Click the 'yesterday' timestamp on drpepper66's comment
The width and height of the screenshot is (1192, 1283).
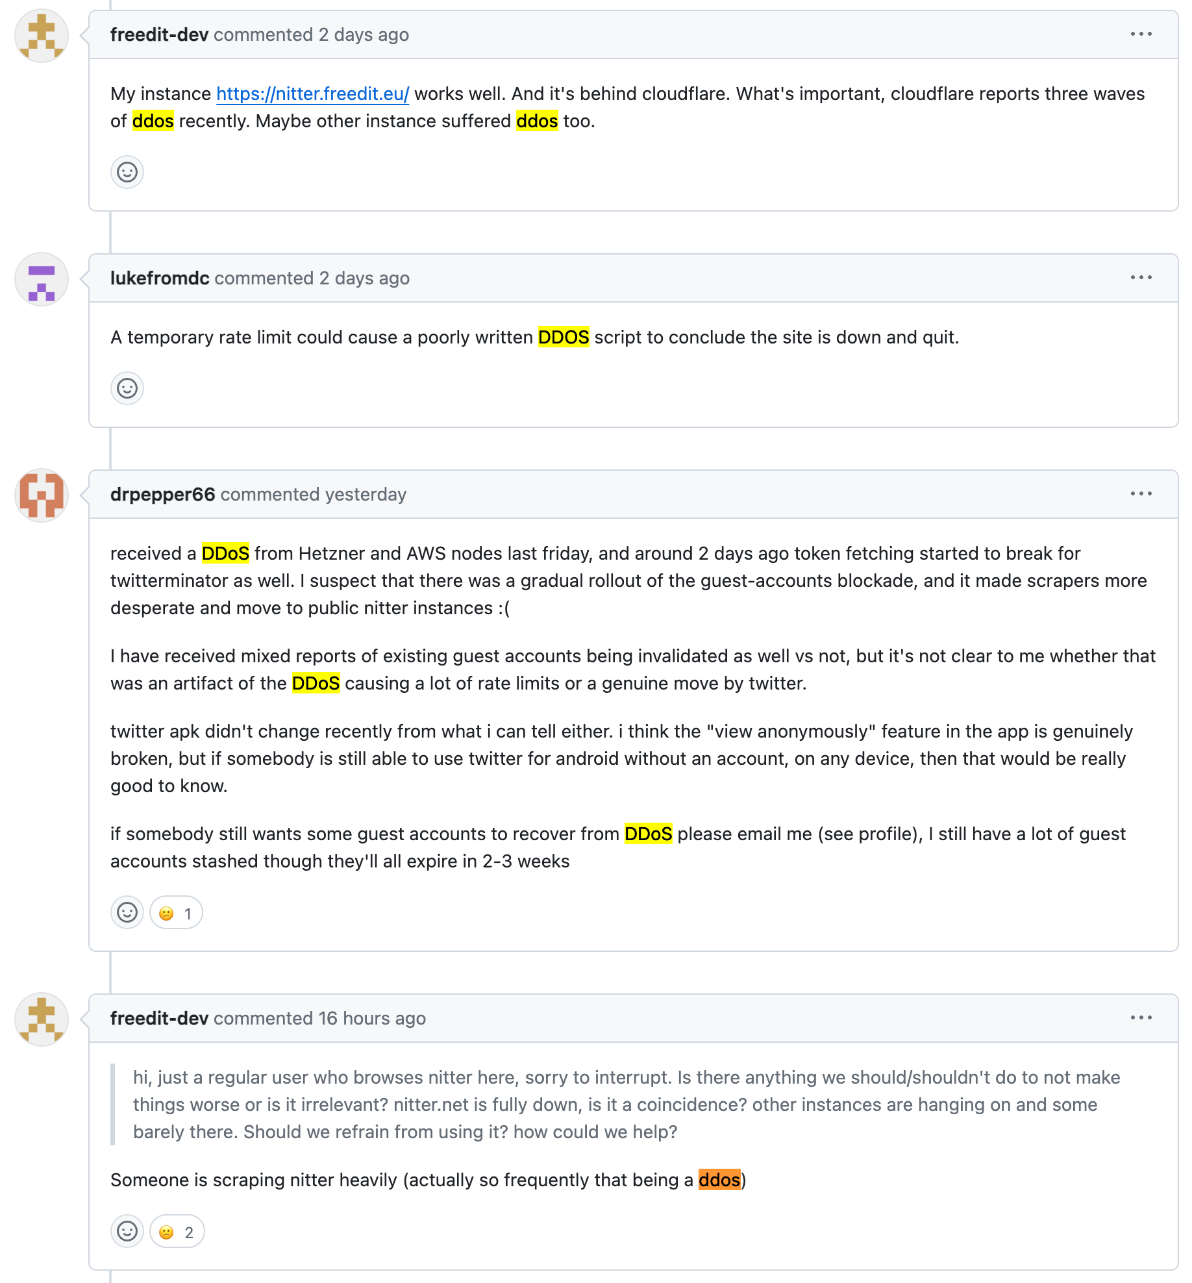coord(366,495)
